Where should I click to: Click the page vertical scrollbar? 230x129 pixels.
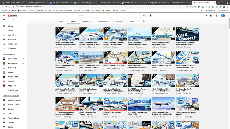pos(229,24)
